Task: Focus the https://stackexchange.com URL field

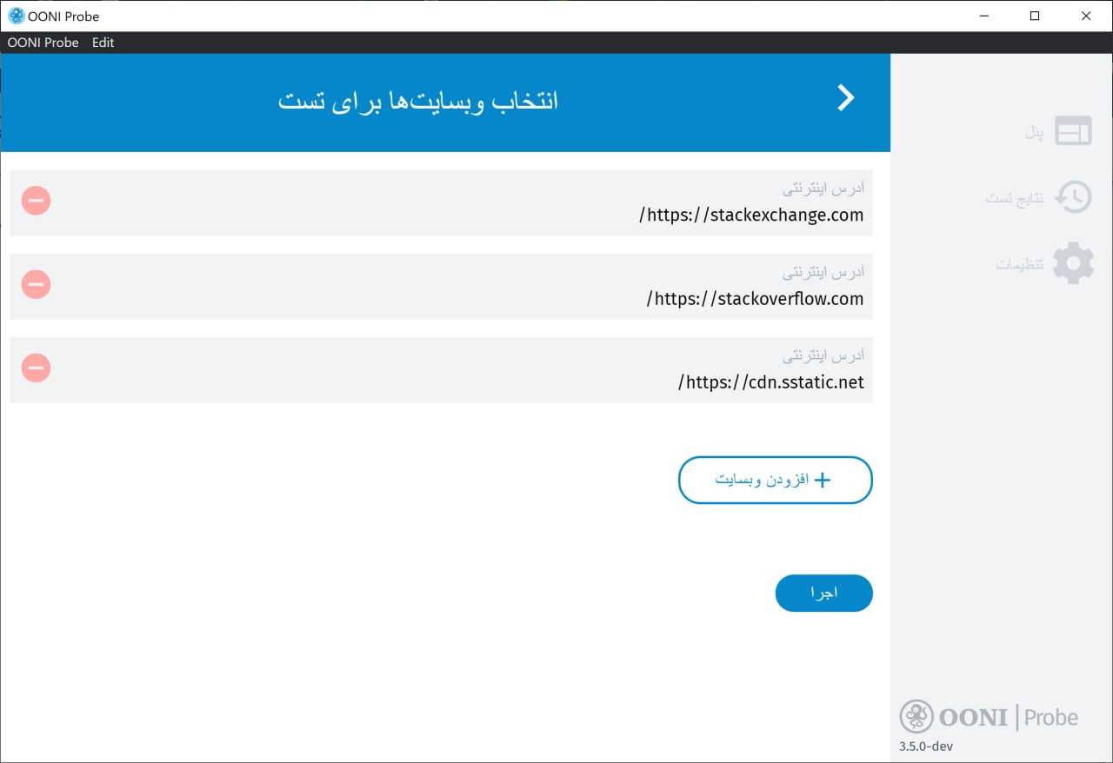Action: [x=752, y=215]
